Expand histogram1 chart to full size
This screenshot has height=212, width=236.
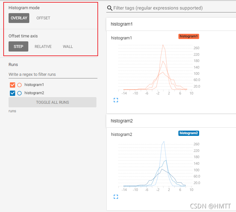[116, 100]
